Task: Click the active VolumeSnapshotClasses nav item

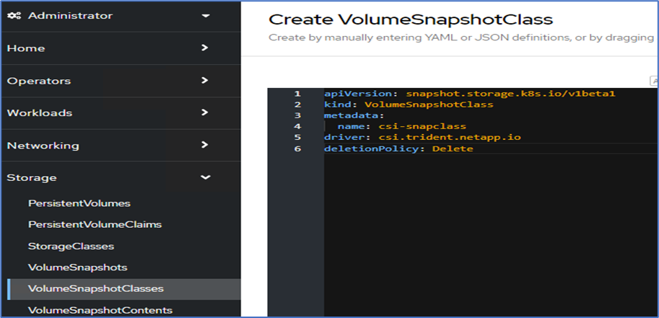Action: tap(95, 288)
